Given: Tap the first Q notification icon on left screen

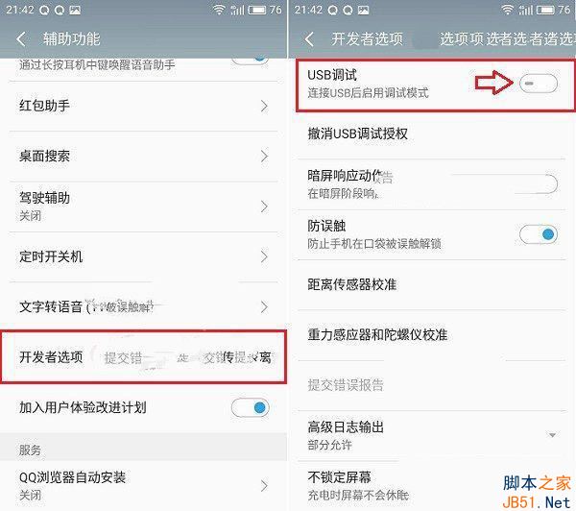Looking at the screenshot, I should click(x=44, y=11).
